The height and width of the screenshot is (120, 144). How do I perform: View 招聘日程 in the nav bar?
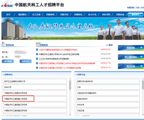(x=64, y=14)
